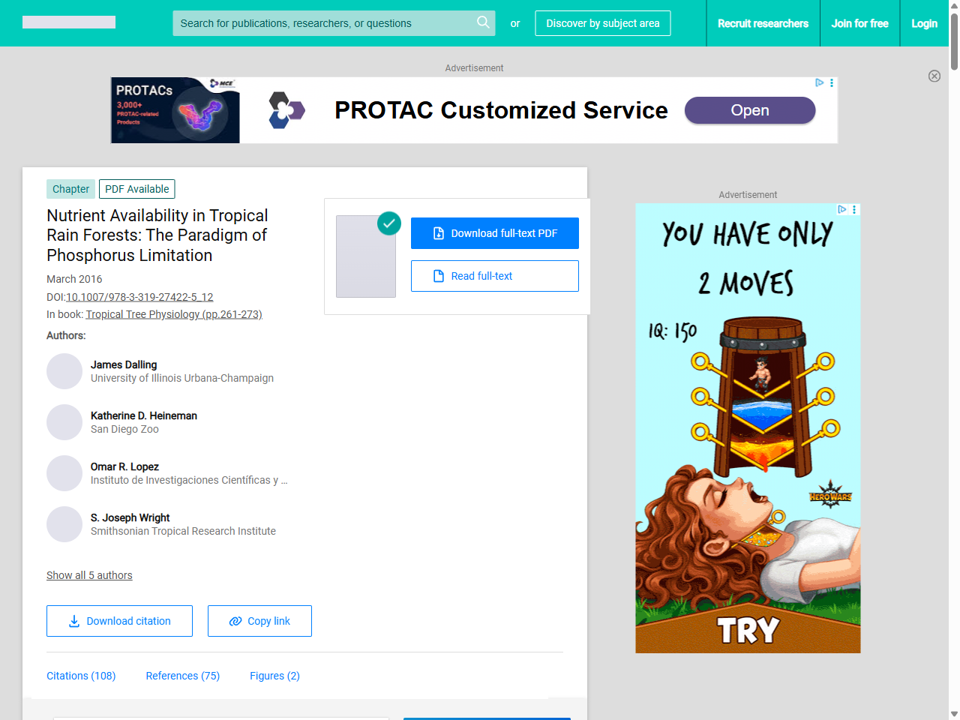Click Katherine D. Heineman's avatar

(x=64, y=422)
